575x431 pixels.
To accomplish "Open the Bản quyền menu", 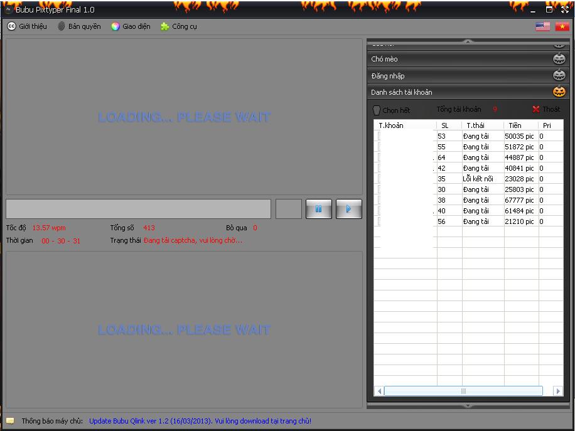I will click(x=79, y=26).
